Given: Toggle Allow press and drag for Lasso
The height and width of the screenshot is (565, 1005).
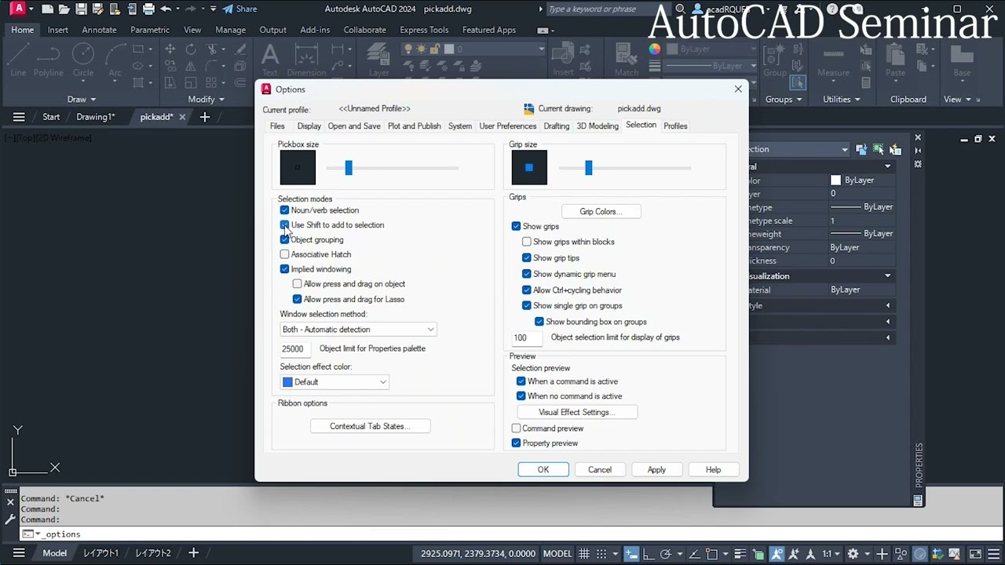Looking at the screenshot, I should click(297, 299).
